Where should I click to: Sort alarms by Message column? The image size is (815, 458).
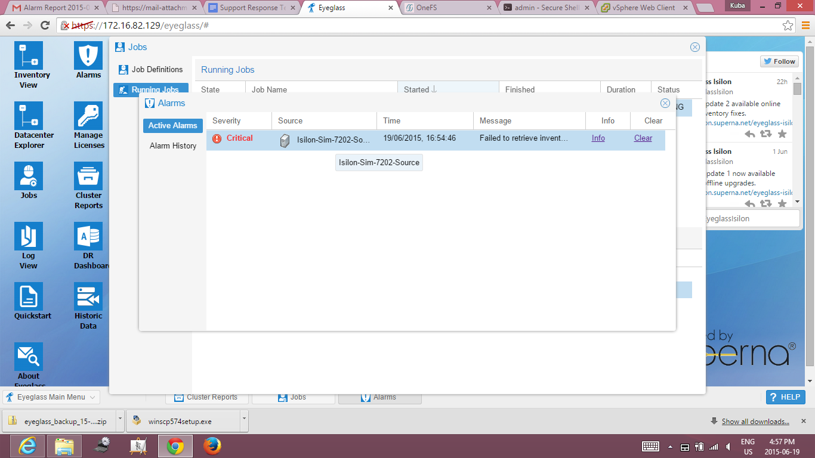point(529,120)
